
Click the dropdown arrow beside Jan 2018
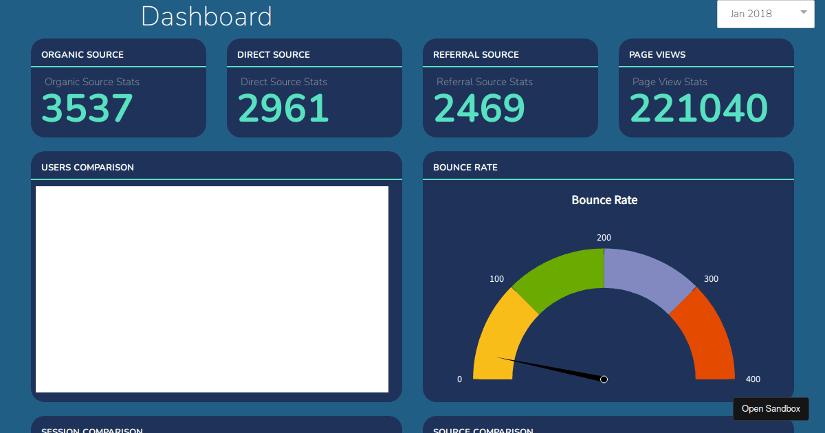[803, 12]
